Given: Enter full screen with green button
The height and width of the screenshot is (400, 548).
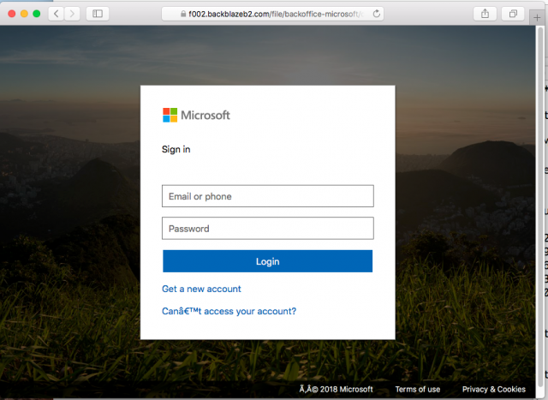Looking at the screenshot, I should coord(36,14).
